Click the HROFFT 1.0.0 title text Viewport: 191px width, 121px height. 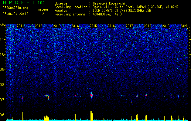[x=24, y=2]
